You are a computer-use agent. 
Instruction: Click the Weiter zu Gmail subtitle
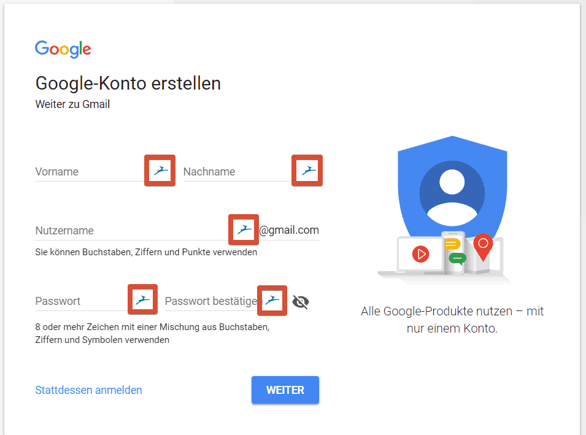pos(72,104)
